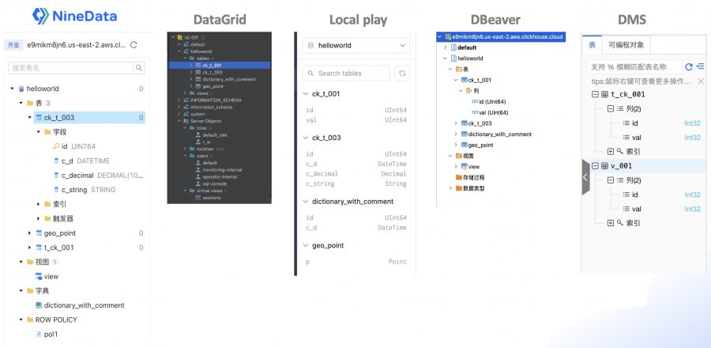Expand the geo_point table in NineData tree
This screenshot has height=348, width=711.
[x=29, y=233]
